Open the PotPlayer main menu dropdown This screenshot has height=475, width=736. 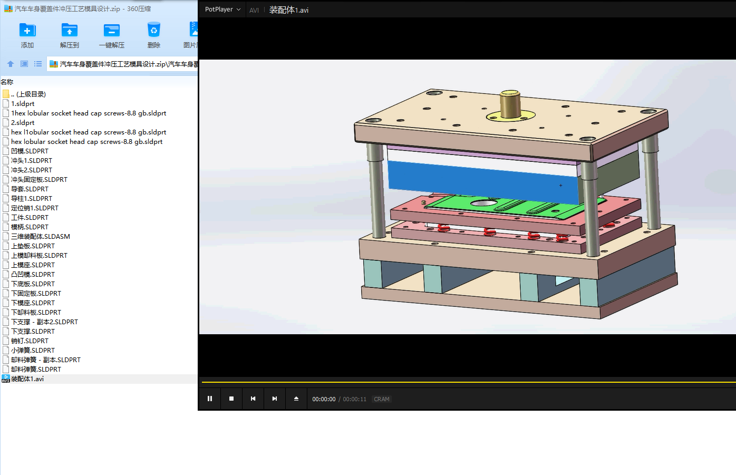(x=222, y=9)
